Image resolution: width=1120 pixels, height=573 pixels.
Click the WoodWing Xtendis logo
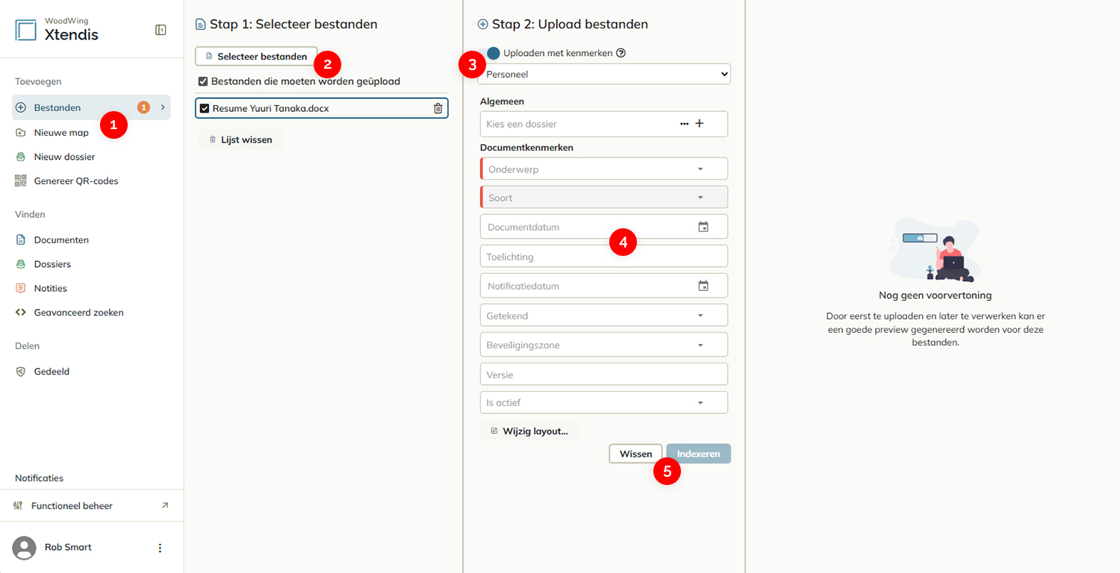[x=57, y=30]
